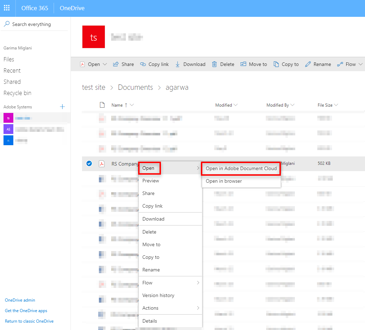Click the file type column header icon
Screen dimensions: 365x330
point(102,105)
